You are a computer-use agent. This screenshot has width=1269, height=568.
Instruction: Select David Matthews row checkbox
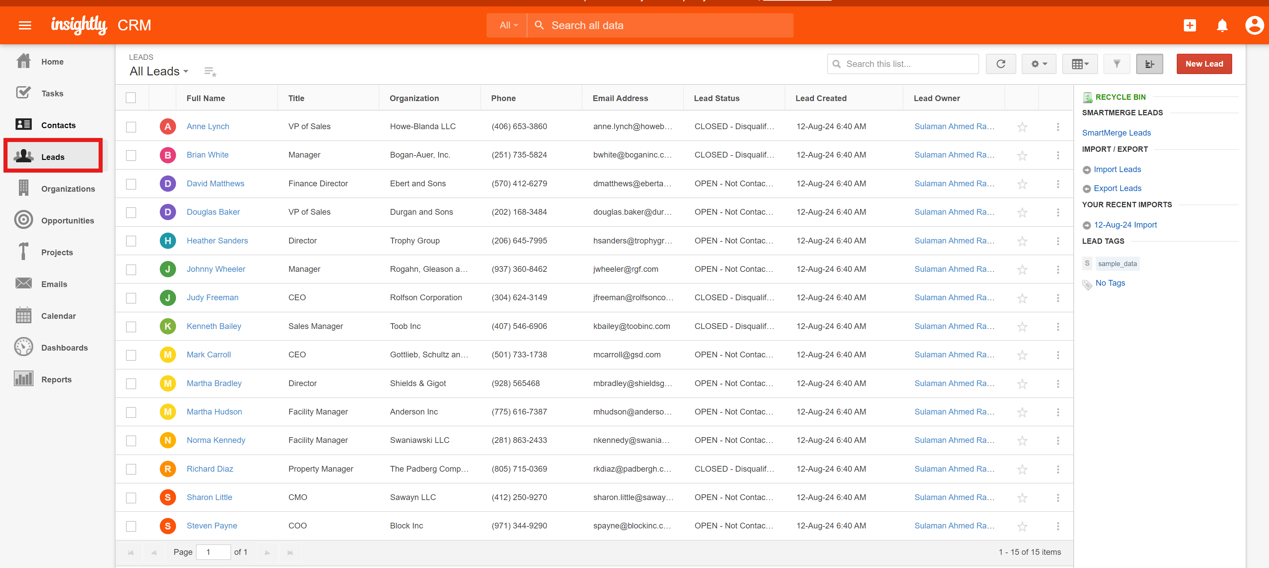[131, 184]
